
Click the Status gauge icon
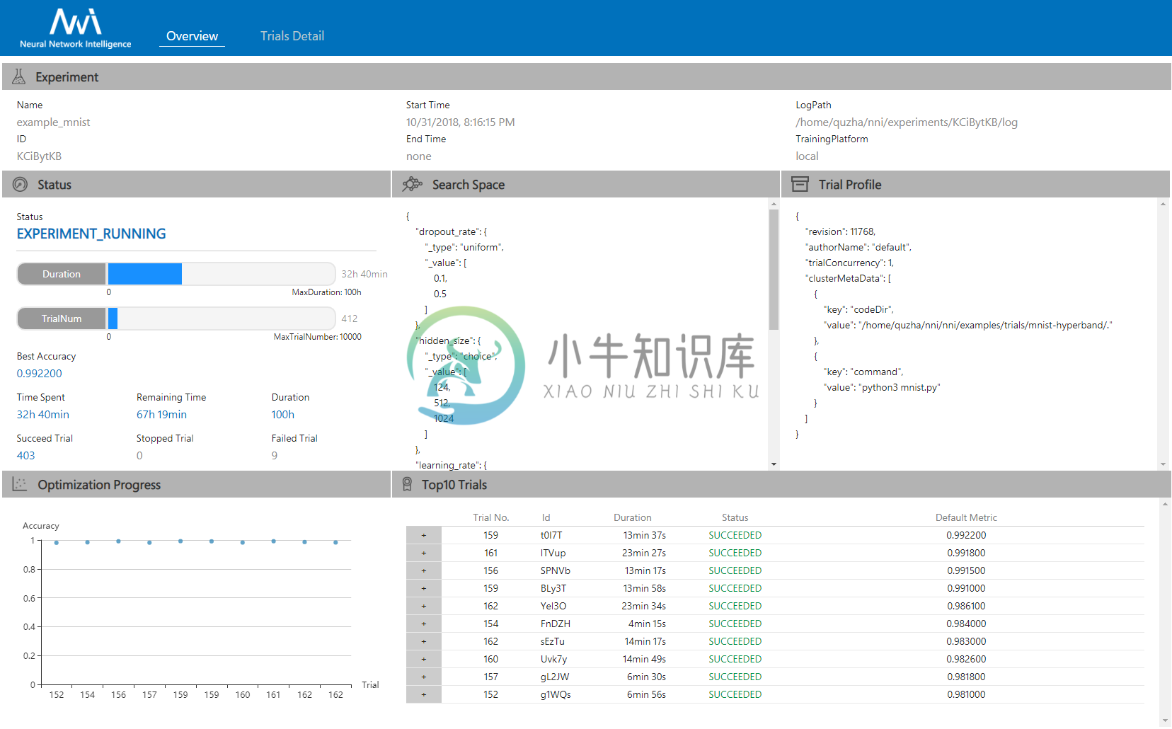[x=21, y=184]
